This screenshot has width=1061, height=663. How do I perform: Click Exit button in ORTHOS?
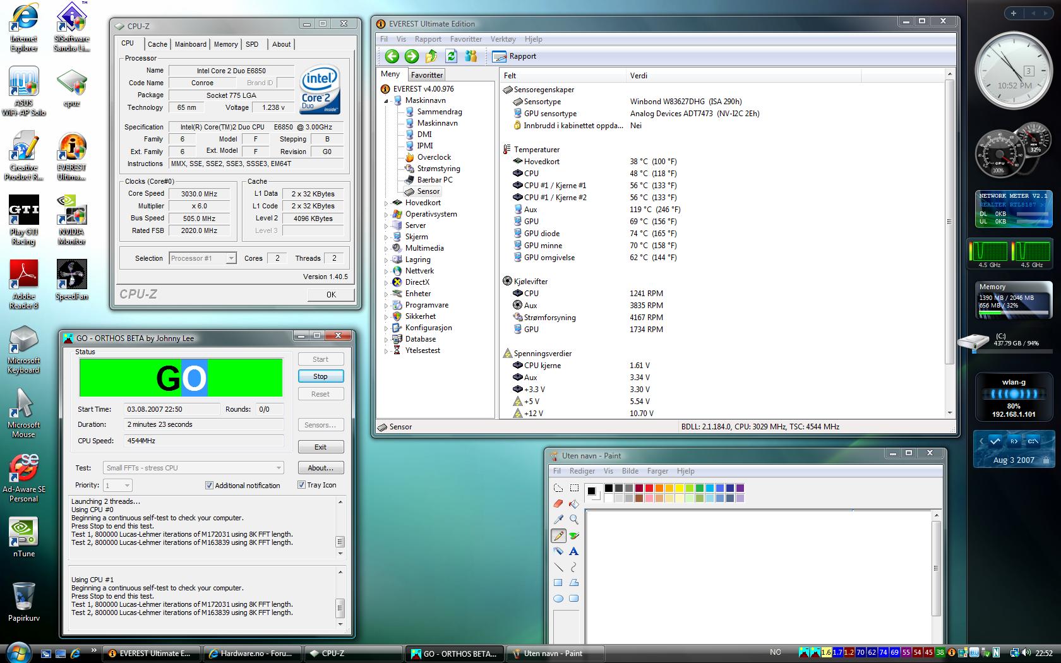[x=320, y=447]
